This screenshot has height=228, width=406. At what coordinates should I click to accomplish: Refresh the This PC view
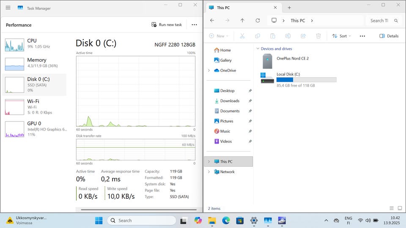[x=258, y=20]
